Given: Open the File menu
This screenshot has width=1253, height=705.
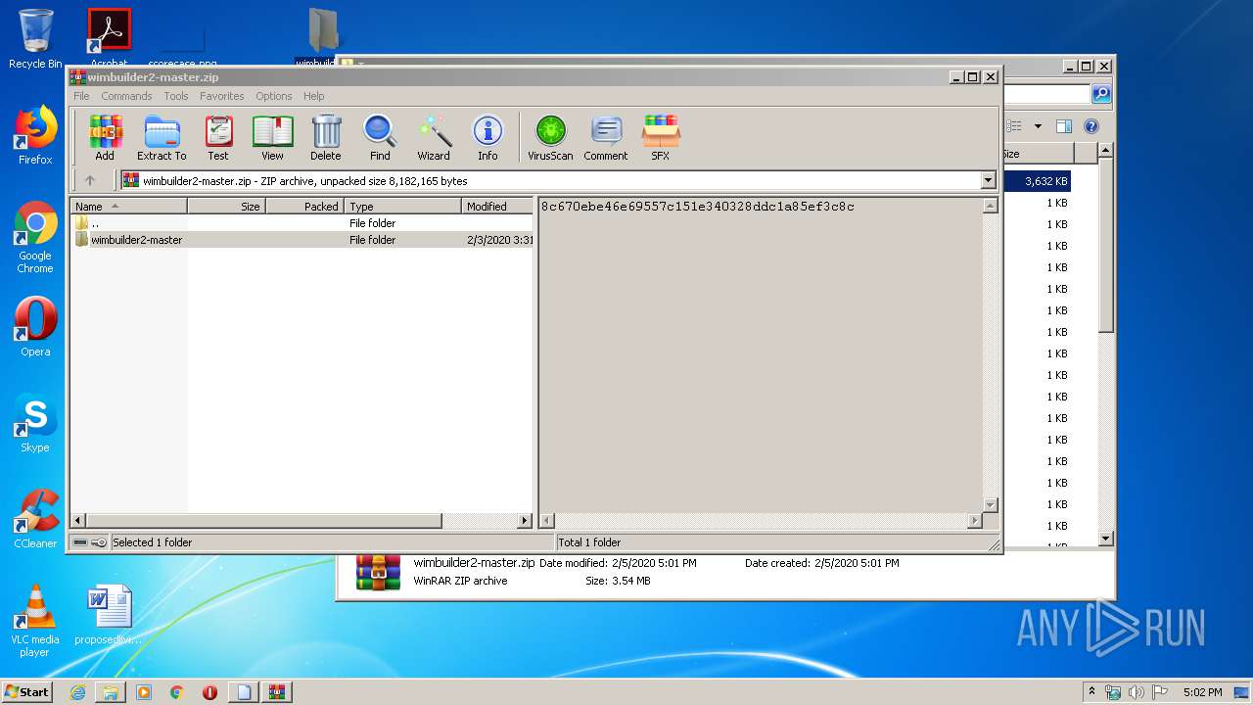Looking at the screenshot, I should [81, 96].
